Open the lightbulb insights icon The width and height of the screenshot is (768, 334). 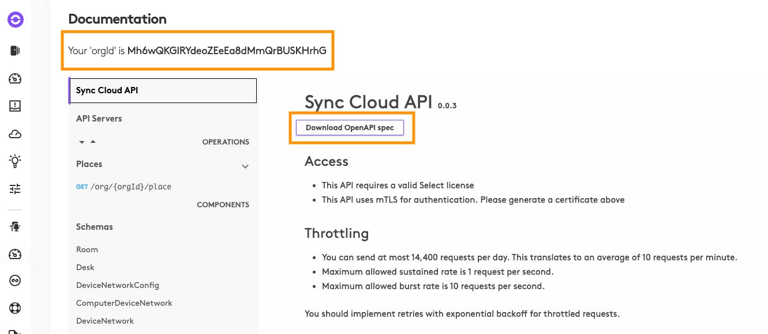16,161
